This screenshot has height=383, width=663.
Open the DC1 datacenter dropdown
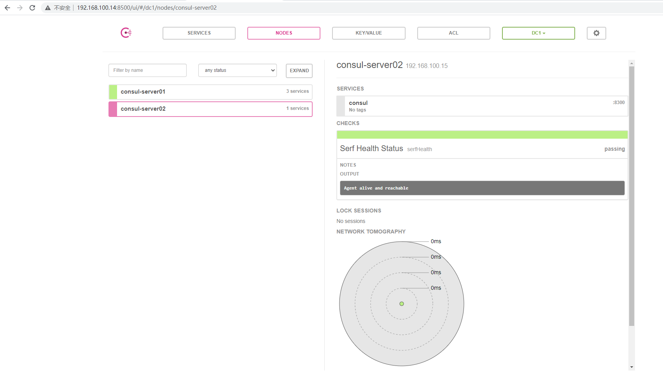click(538, 33)
